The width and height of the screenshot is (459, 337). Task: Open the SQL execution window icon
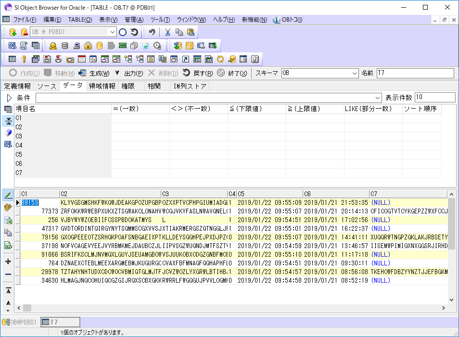[x=13, y=46]
